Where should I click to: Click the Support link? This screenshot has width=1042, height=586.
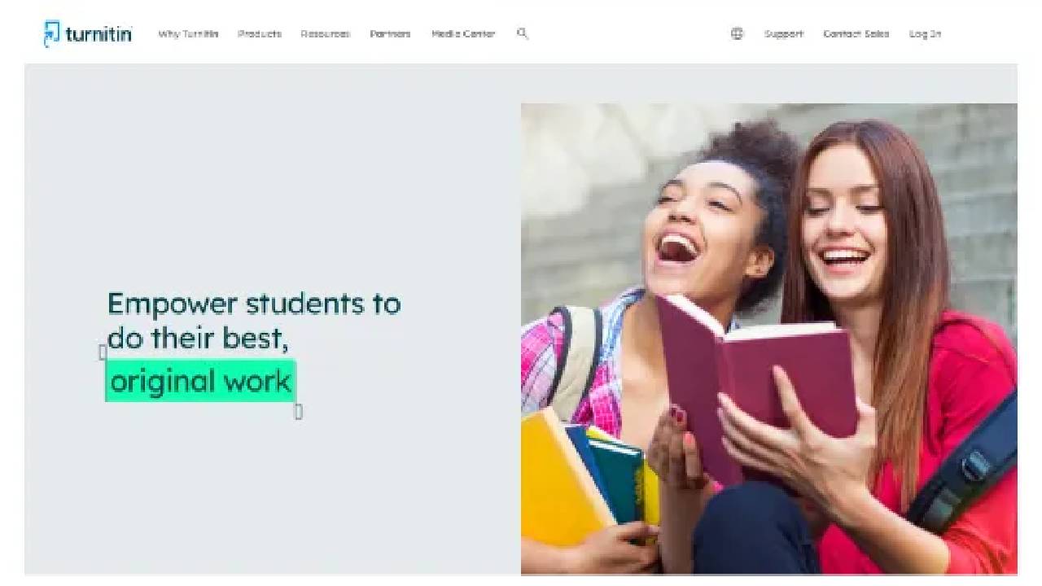click(783, 34)
